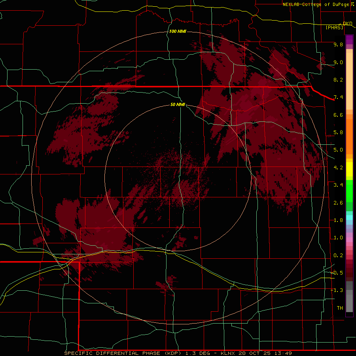
Task: Select the 2.6 scale value
Action: point(338,203)
